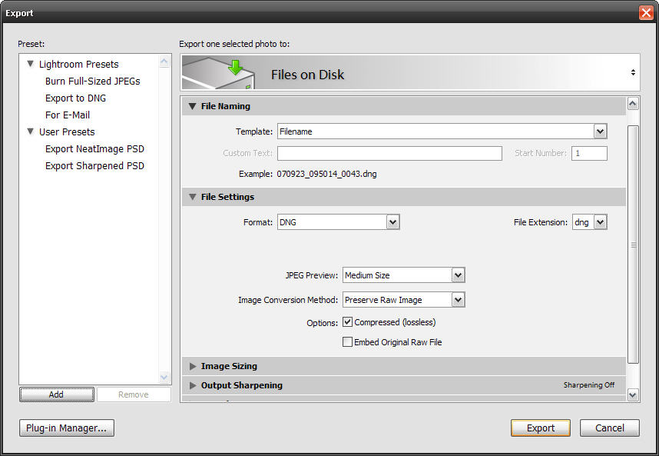Open the Image Conversion Method dropdown
Image resolution: width=659 pixels, height=456 pixels.
[458, 300]
